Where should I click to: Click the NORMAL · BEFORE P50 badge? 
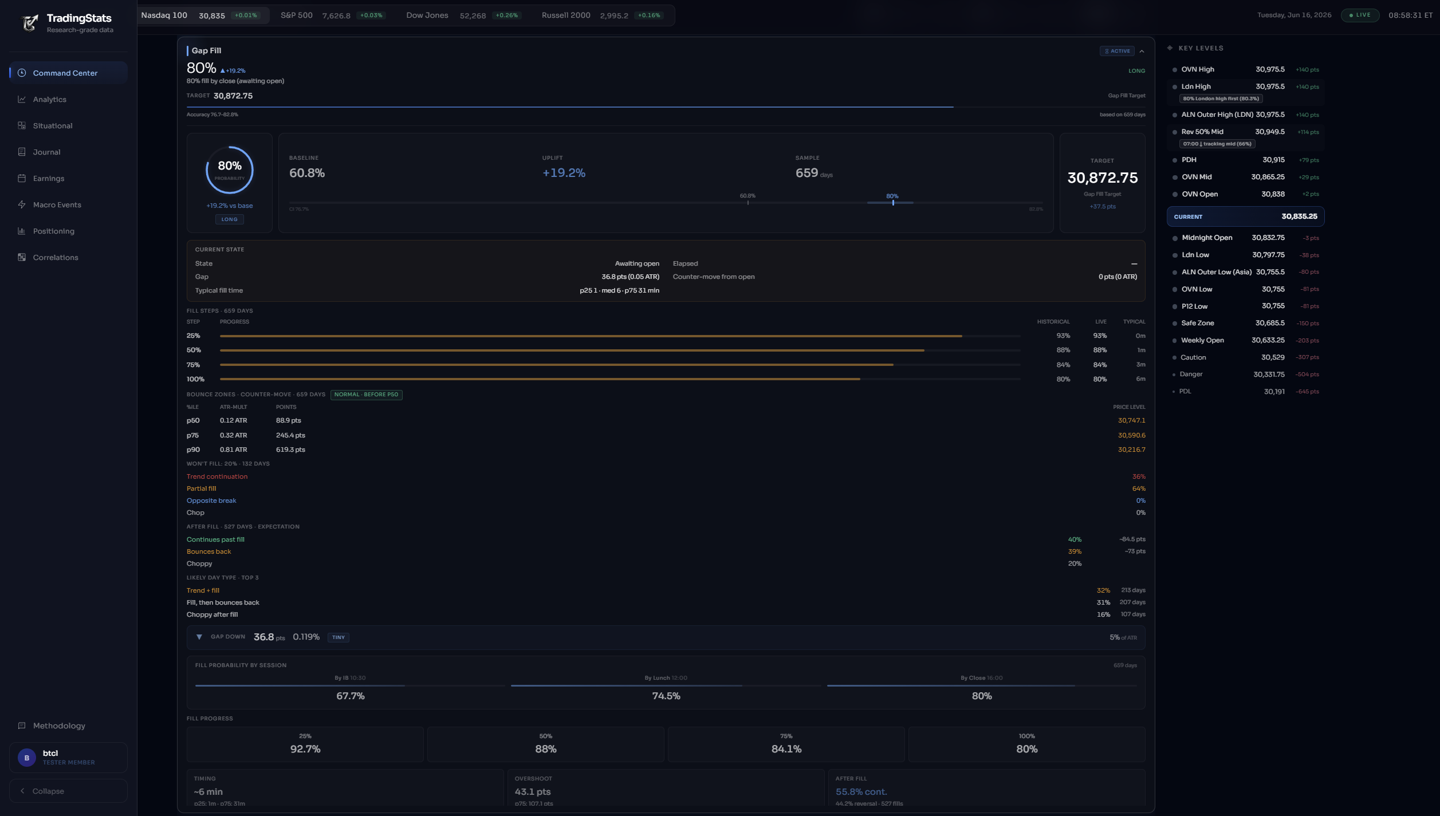tap(366, 395)
